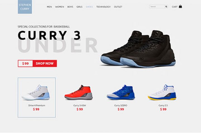The image size is (201, 134).
Task: Open the MEN menu
Action: [x=49, y=7]
